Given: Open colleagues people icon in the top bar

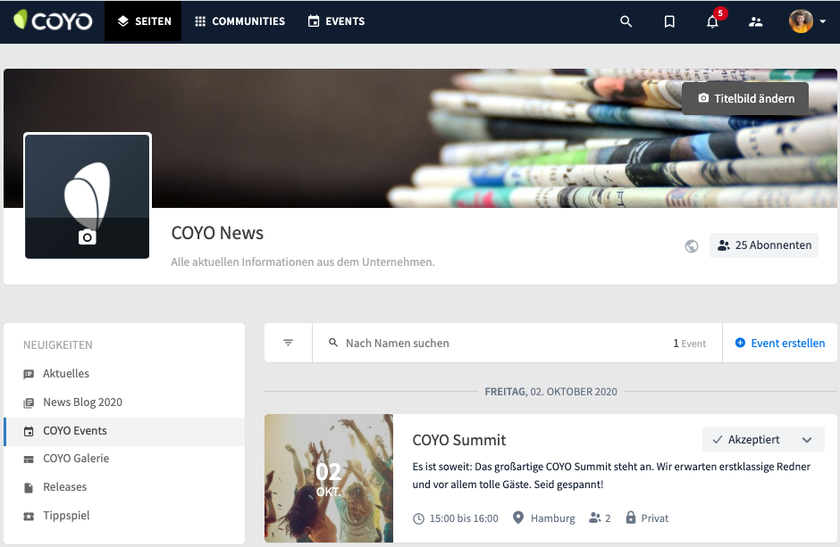Looking at the screenshot, I should coord(755,21).
